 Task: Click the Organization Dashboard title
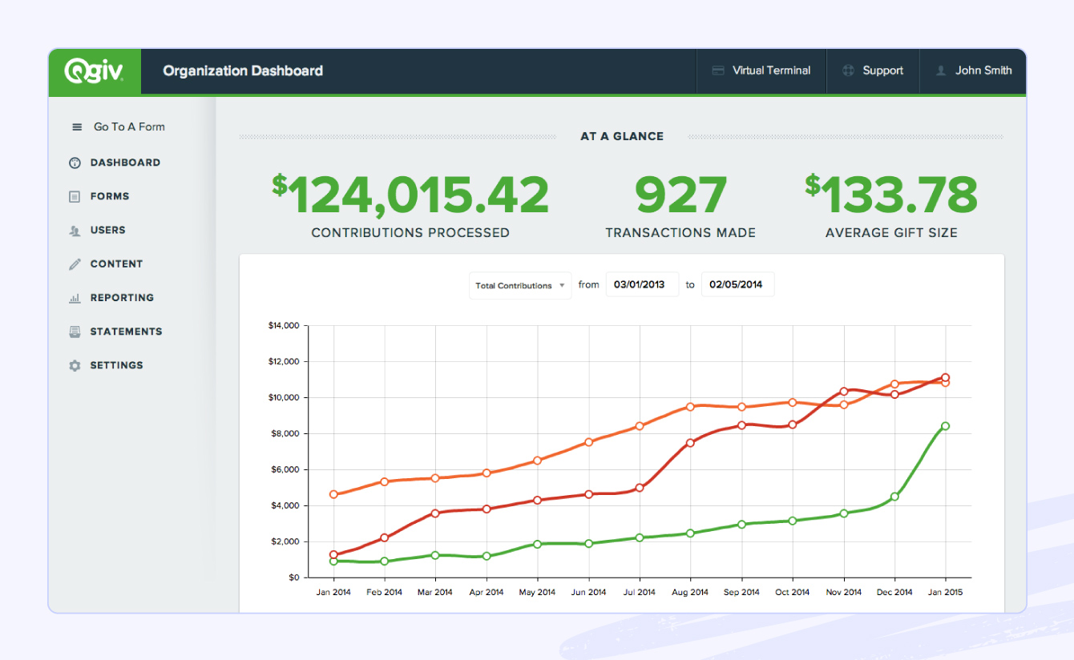[x=243, y=70]
